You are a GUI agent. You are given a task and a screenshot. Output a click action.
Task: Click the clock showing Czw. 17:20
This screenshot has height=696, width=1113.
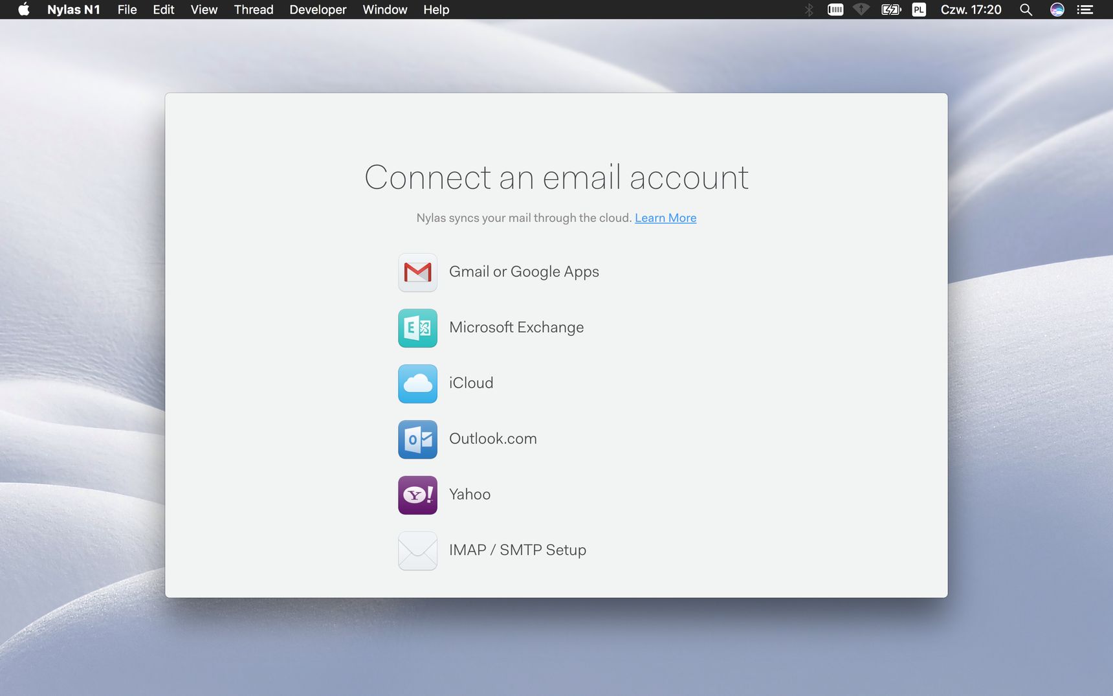pyautogui.click(x=971, y=10)
